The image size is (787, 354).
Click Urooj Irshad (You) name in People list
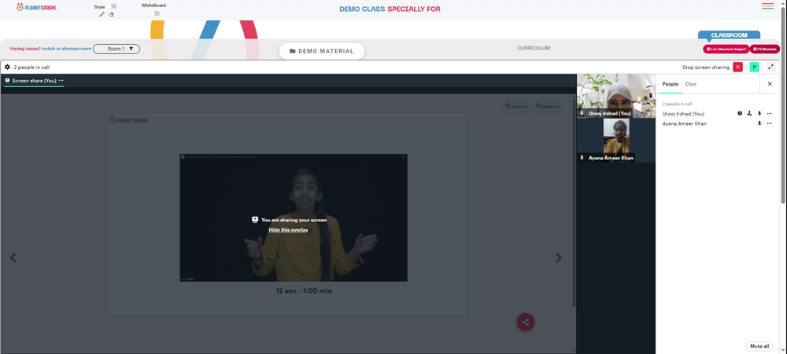click(x=683, y=114)
